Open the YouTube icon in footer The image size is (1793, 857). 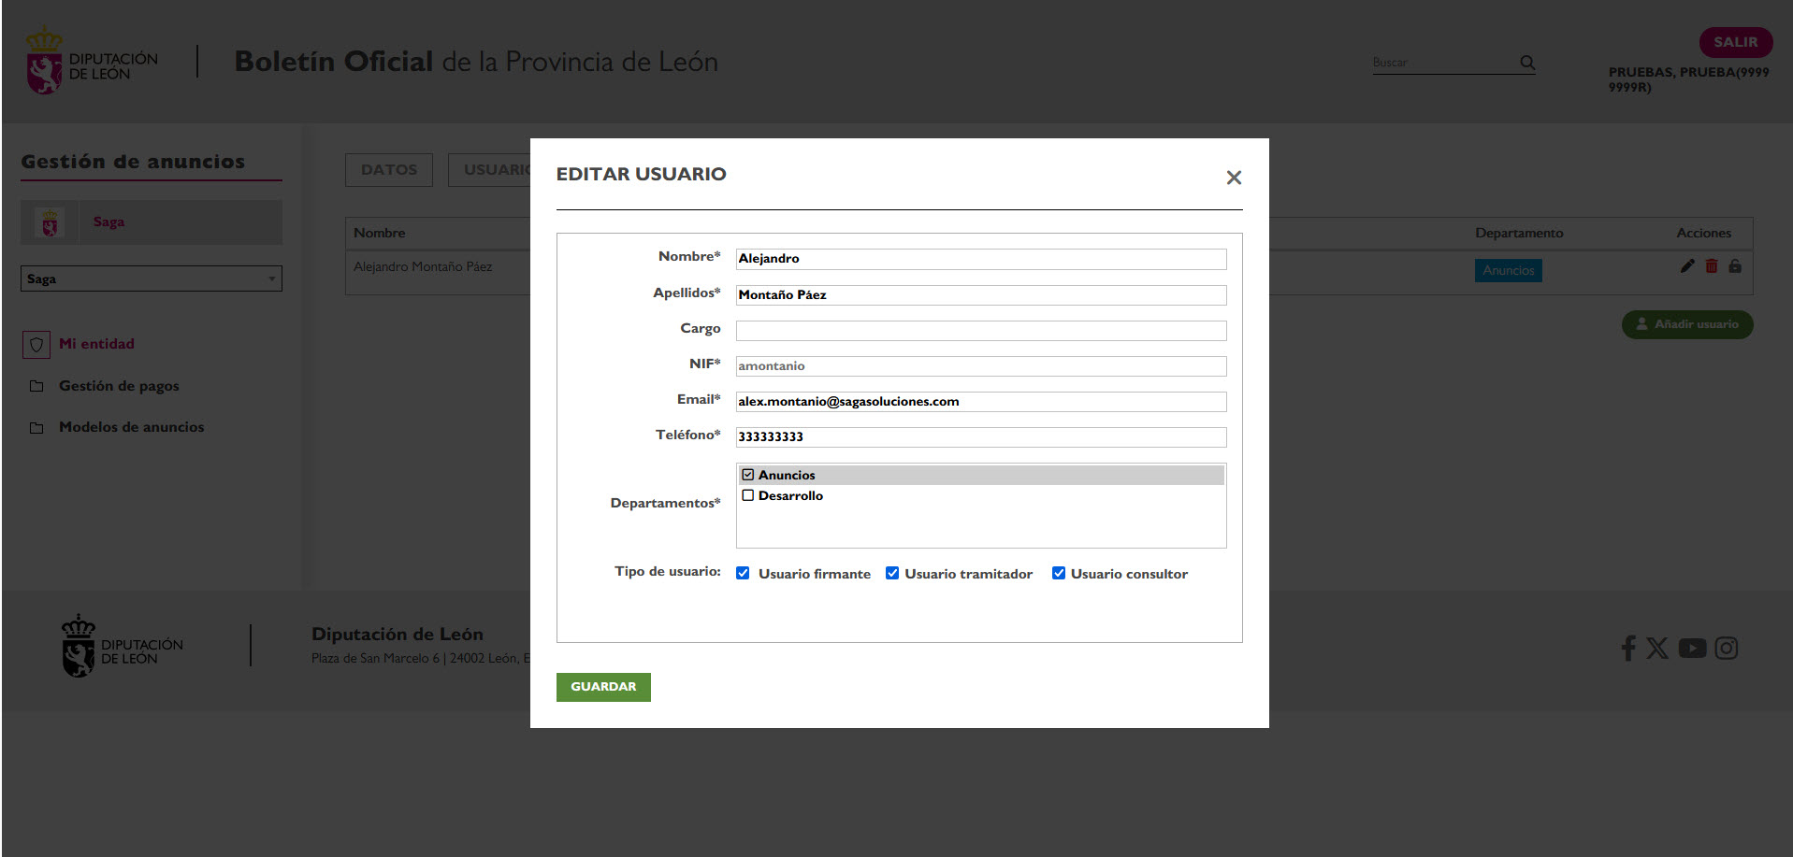[1692, 648]
